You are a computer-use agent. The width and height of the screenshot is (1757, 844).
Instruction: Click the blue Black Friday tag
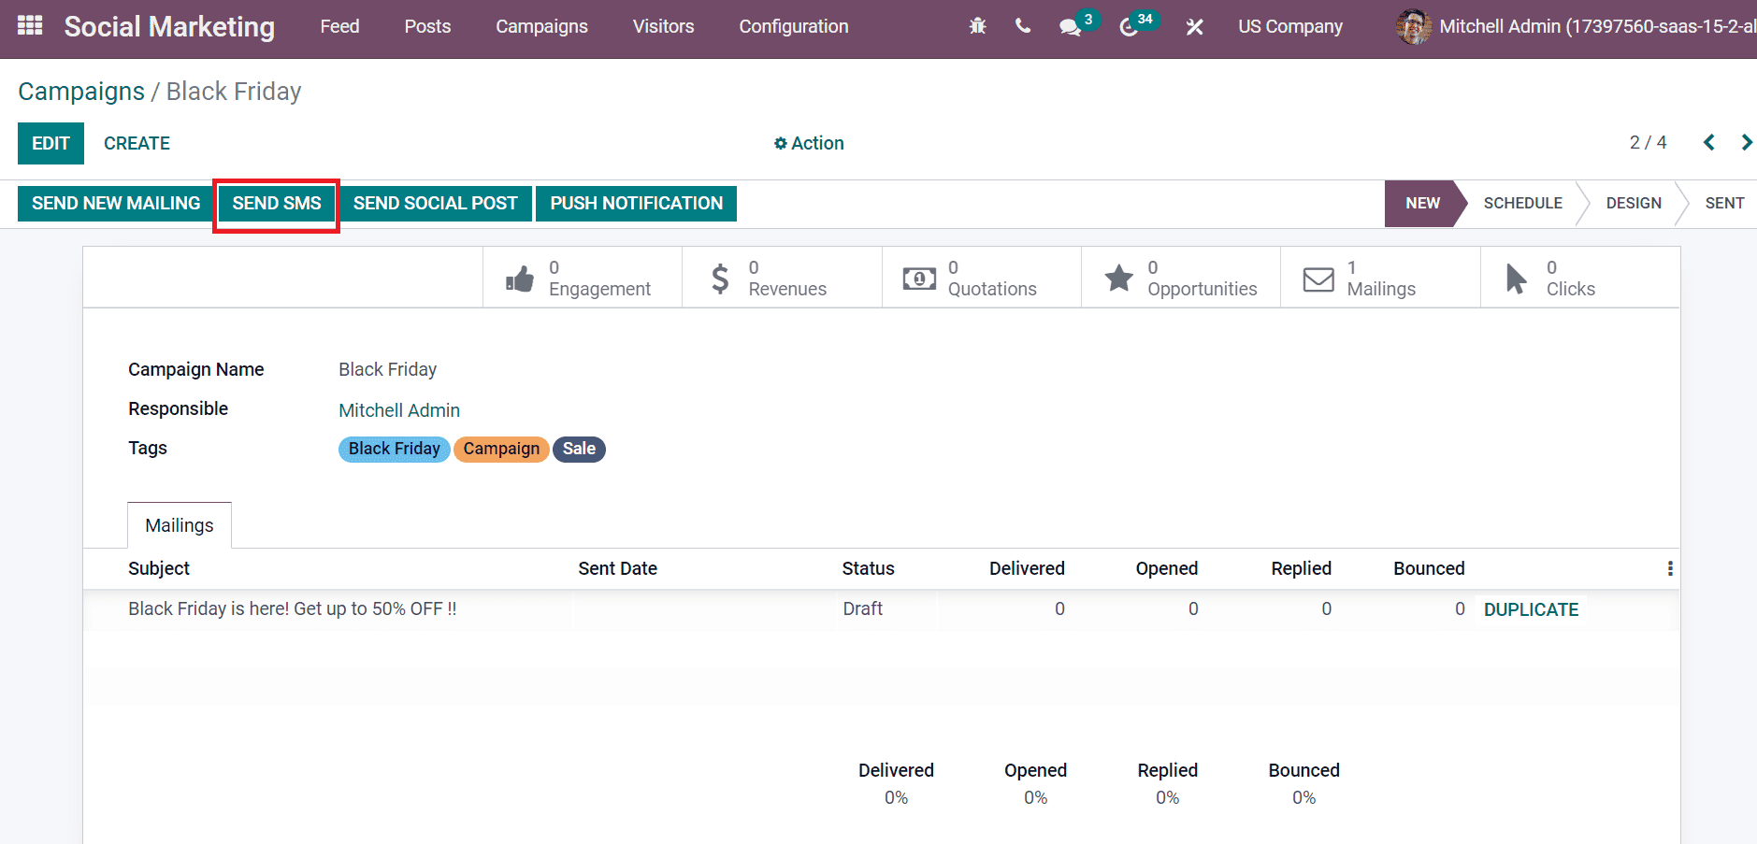click(394, 449)
